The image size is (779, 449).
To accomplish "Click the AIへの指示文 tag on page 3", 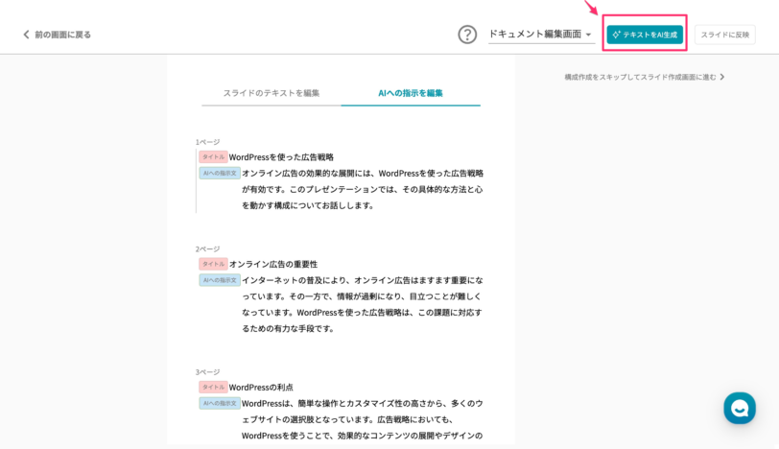I will (220, 403).
